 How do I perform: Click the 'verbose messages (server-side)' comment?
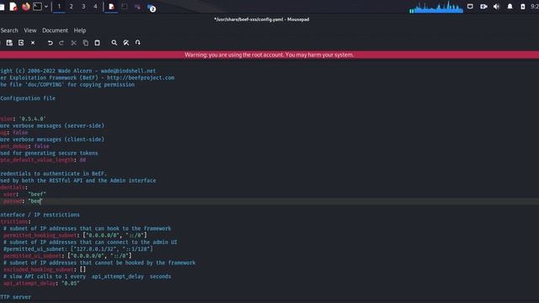click(x=52, y=125)
